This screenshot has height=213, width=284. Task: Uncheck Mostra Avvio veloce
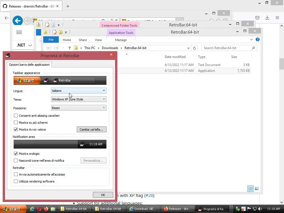pyautogui.click(x=16, y=130)
